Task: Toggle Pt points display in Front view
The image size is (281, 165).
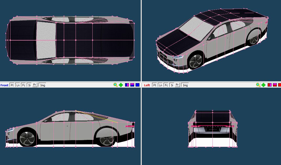Action: coord(12,85)
